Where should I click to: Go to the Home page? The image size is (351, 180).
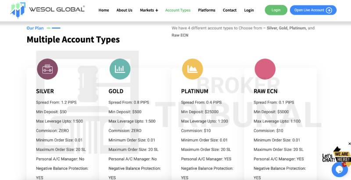[104, 10]
